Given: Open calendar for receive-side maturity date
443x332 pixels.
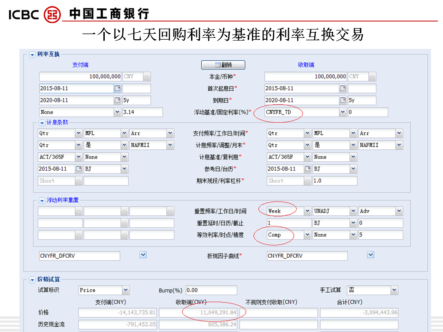Looking at the screenshot, I should click(343, 101).
